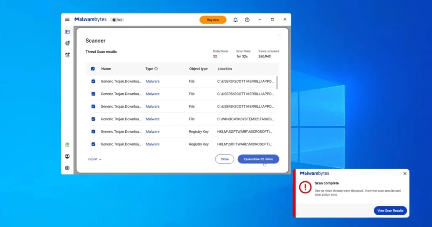Viewport: 432px width, 227px height.
Task: Open the tools icon in the sidebar
Action: pyautogui.click(x=67, y=55)
